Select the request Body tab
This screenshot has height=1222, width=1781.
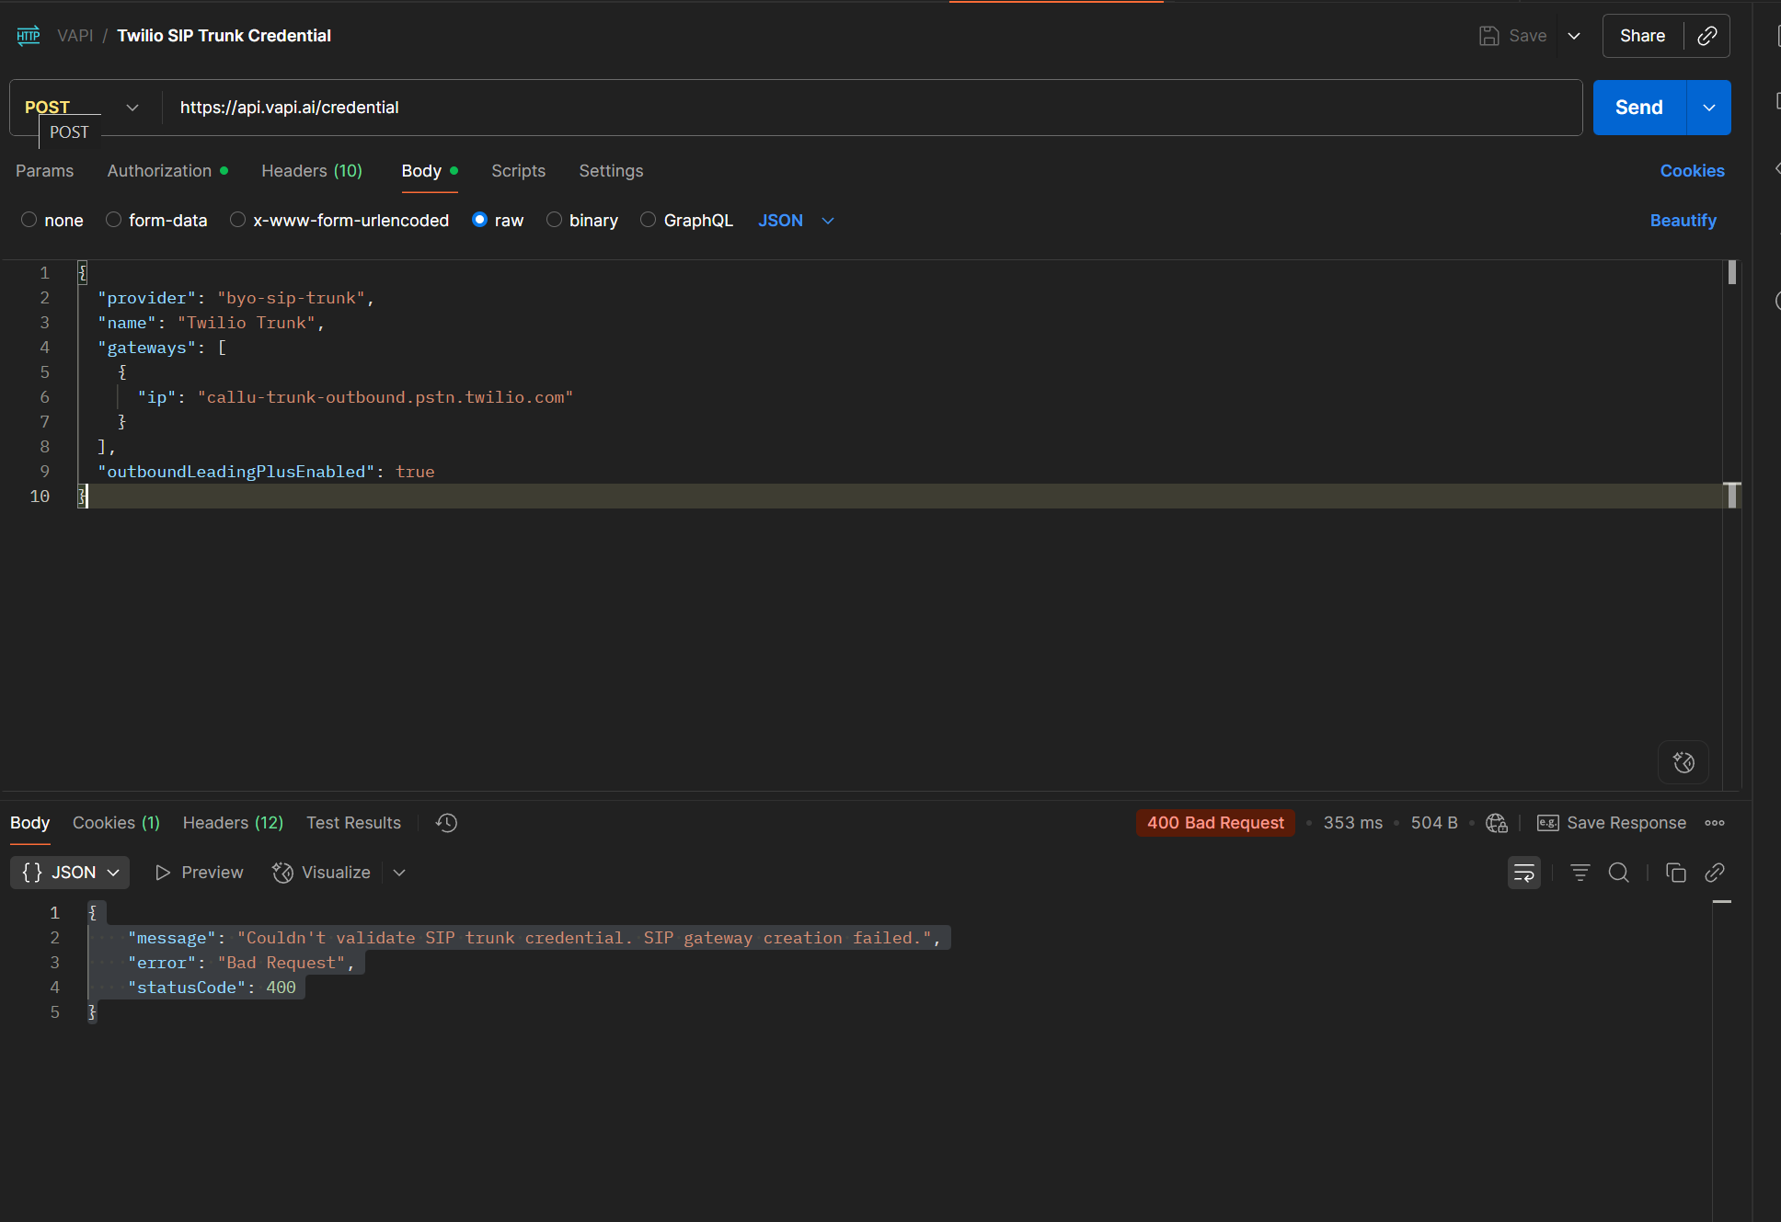pyautogui.click(x=430, y=171)
